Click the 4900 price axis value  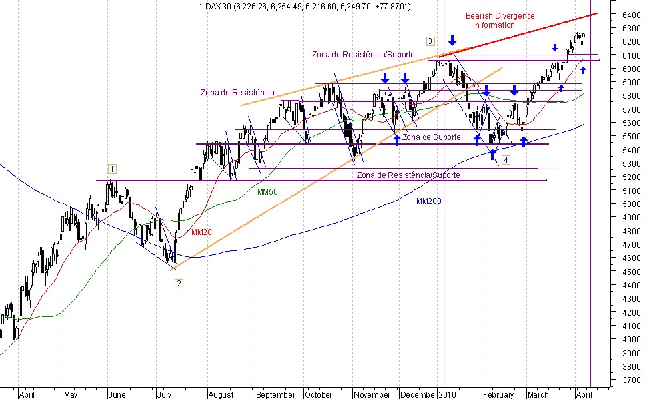pyautogui.click(x=632, y=218)
